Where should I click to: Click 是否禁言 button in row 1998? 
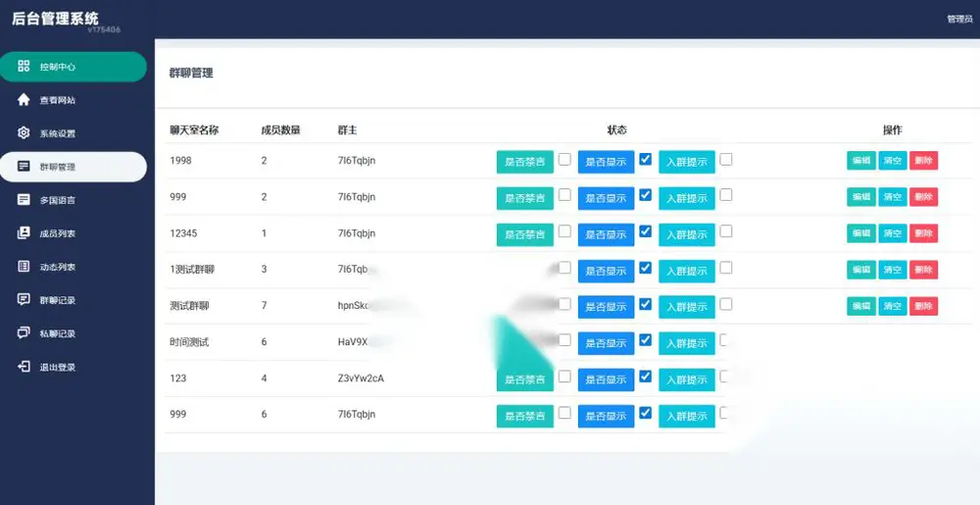[x=525, y=162]
